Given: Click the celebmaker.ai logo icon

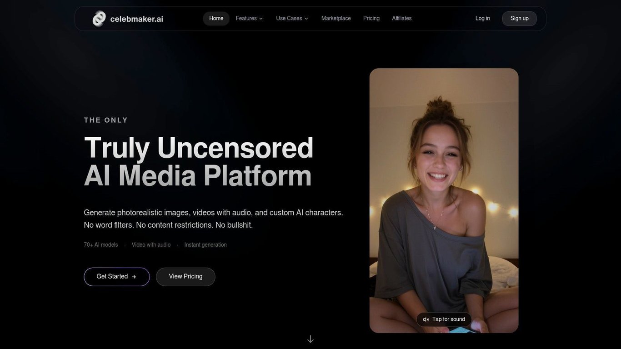Looking at the screenshot, I should pos(99,18).
